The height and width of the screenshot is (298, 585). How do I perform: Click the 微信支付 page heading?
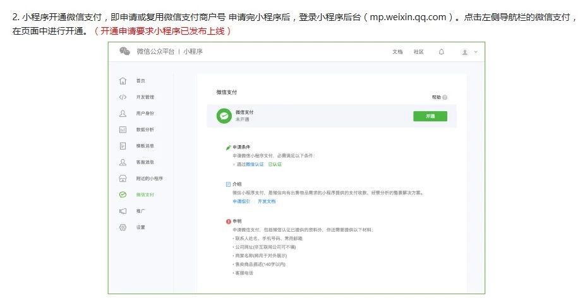pos(227,92)
